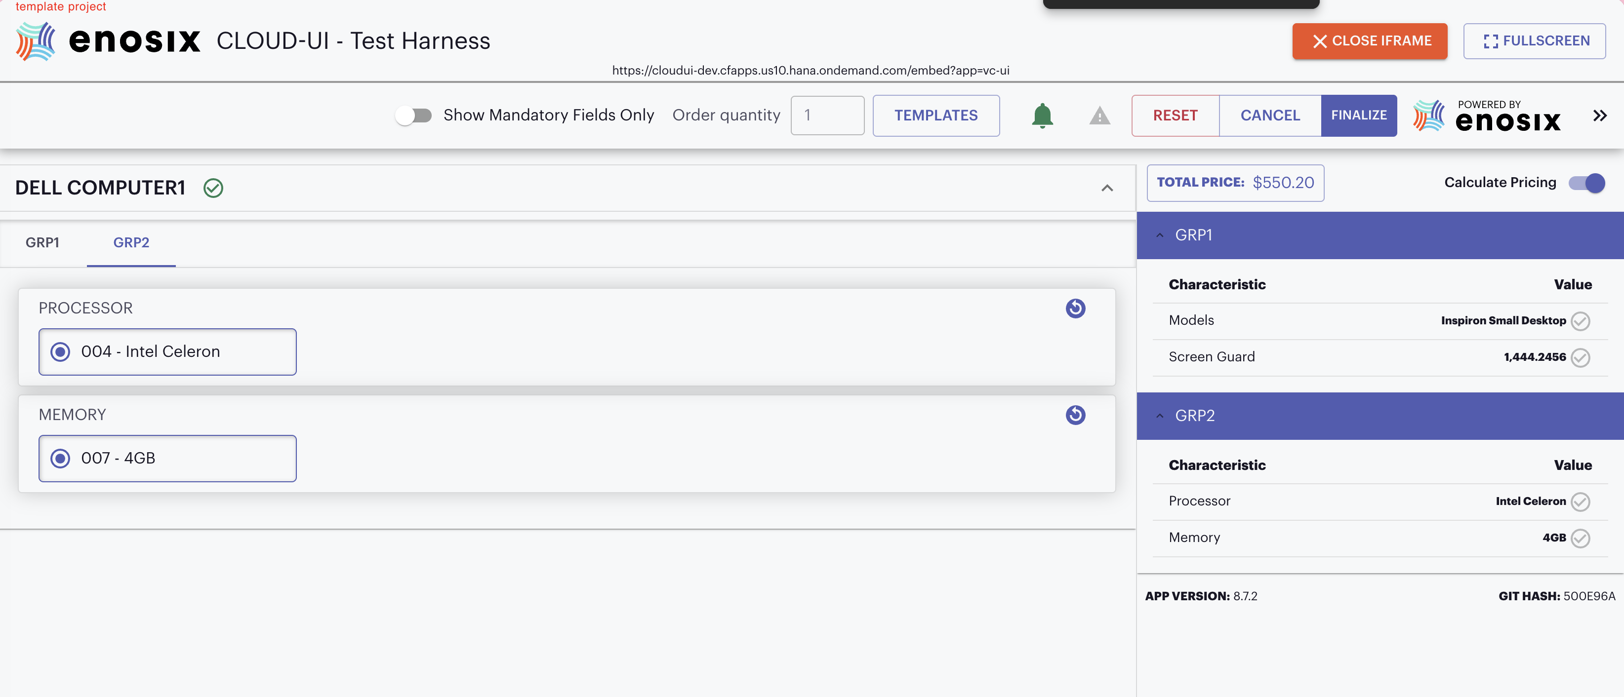Click the Order quantity input field
This screenshot has width=1624, height=697.
coord(827,116)
